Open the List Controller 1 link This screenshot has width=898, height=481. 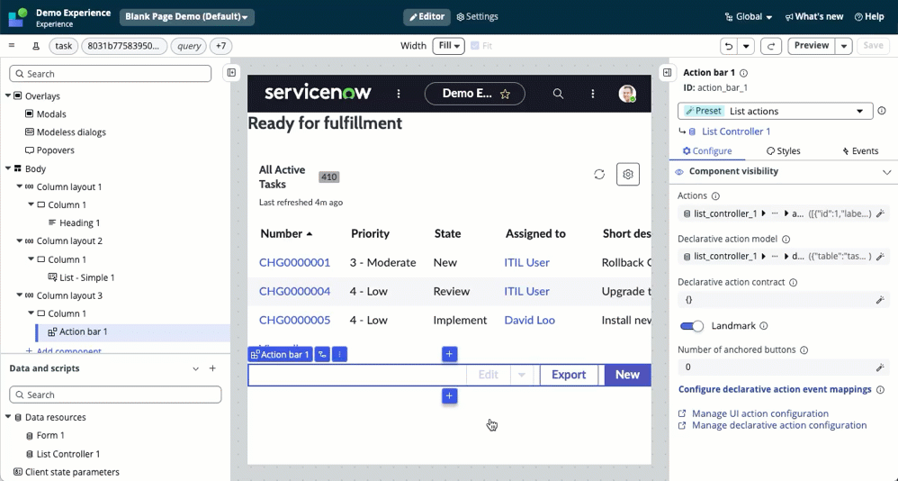(x=736, y=132)
